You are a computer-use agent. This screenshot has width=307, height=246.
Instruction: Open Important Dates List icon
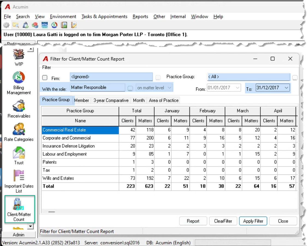coord(19,181)
